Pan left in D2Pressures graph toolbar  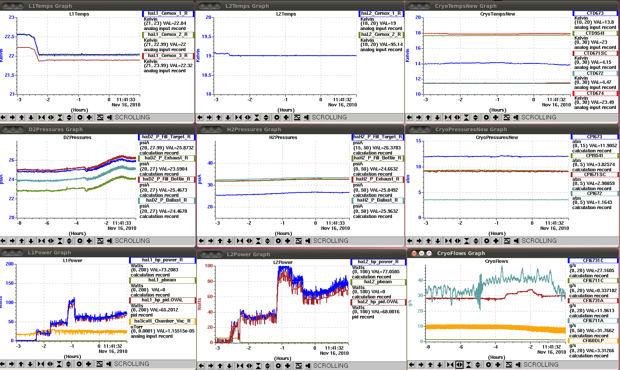(x=3, y=241)
